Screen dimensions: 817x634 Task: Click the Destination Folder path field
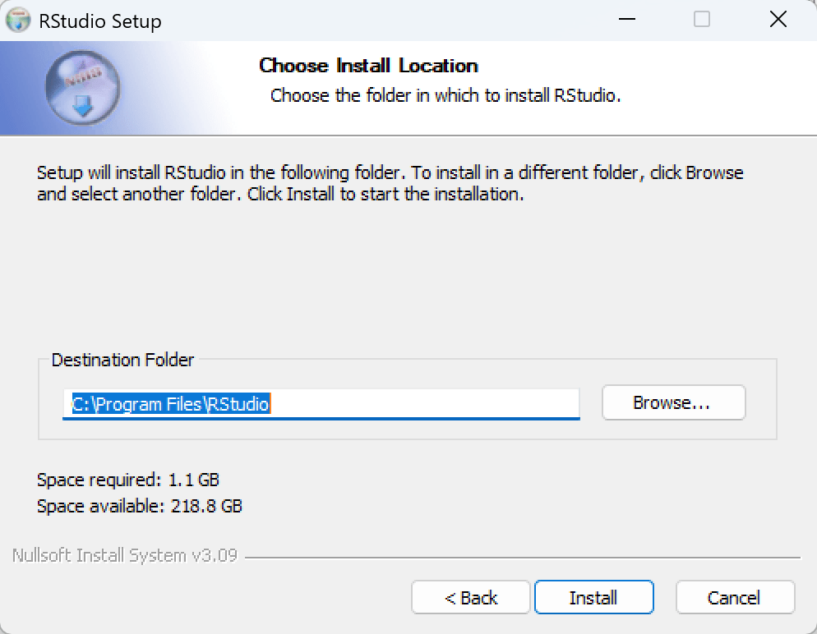pos(321,403)
